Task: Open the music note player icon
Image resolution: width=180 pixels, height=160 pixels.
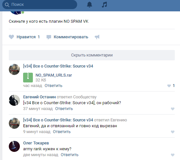Action: click(104, 5)
